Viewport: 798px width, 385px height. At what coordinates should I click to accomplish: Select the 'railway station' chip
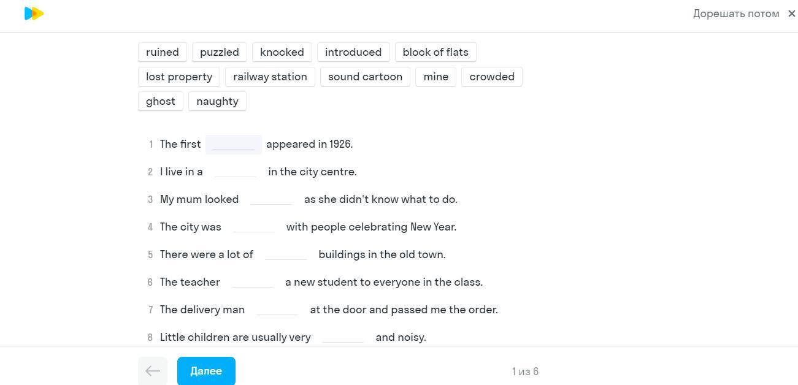(x=270, y=77)
